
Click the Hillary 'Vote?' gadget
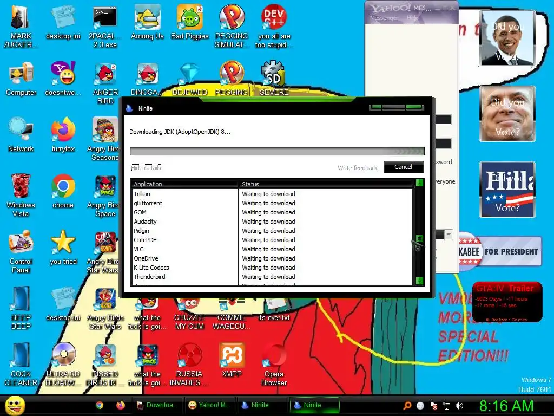pyautogui.click(x=507, y=190)
